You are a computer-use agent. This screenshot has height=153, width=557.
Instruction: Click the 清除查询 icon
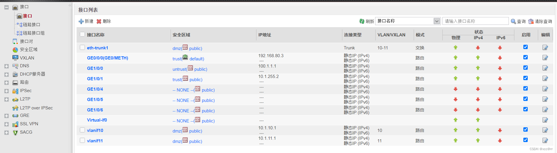(x=531, y=21)
